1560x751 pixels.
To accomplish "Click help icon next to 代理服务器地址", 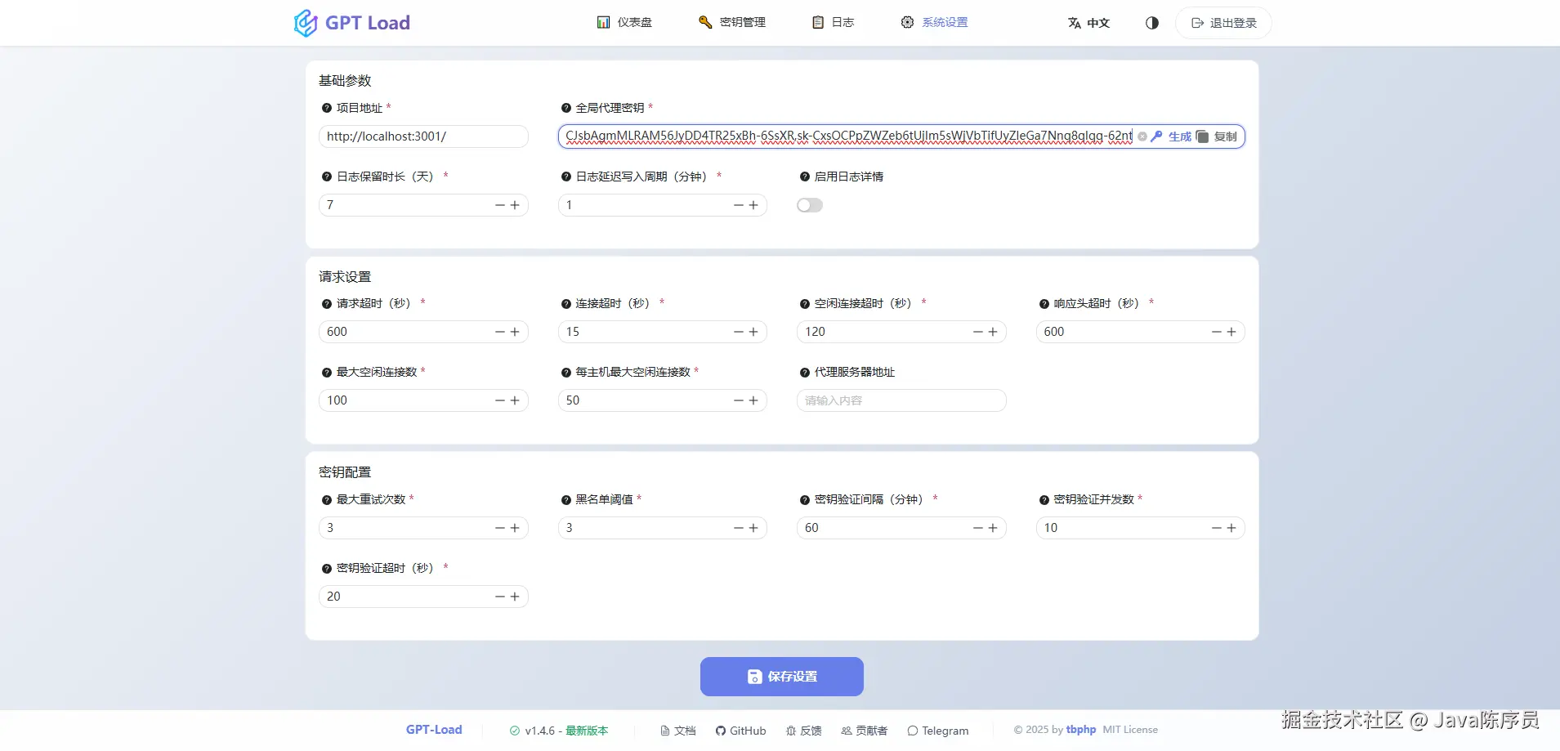I will point(805,373).
